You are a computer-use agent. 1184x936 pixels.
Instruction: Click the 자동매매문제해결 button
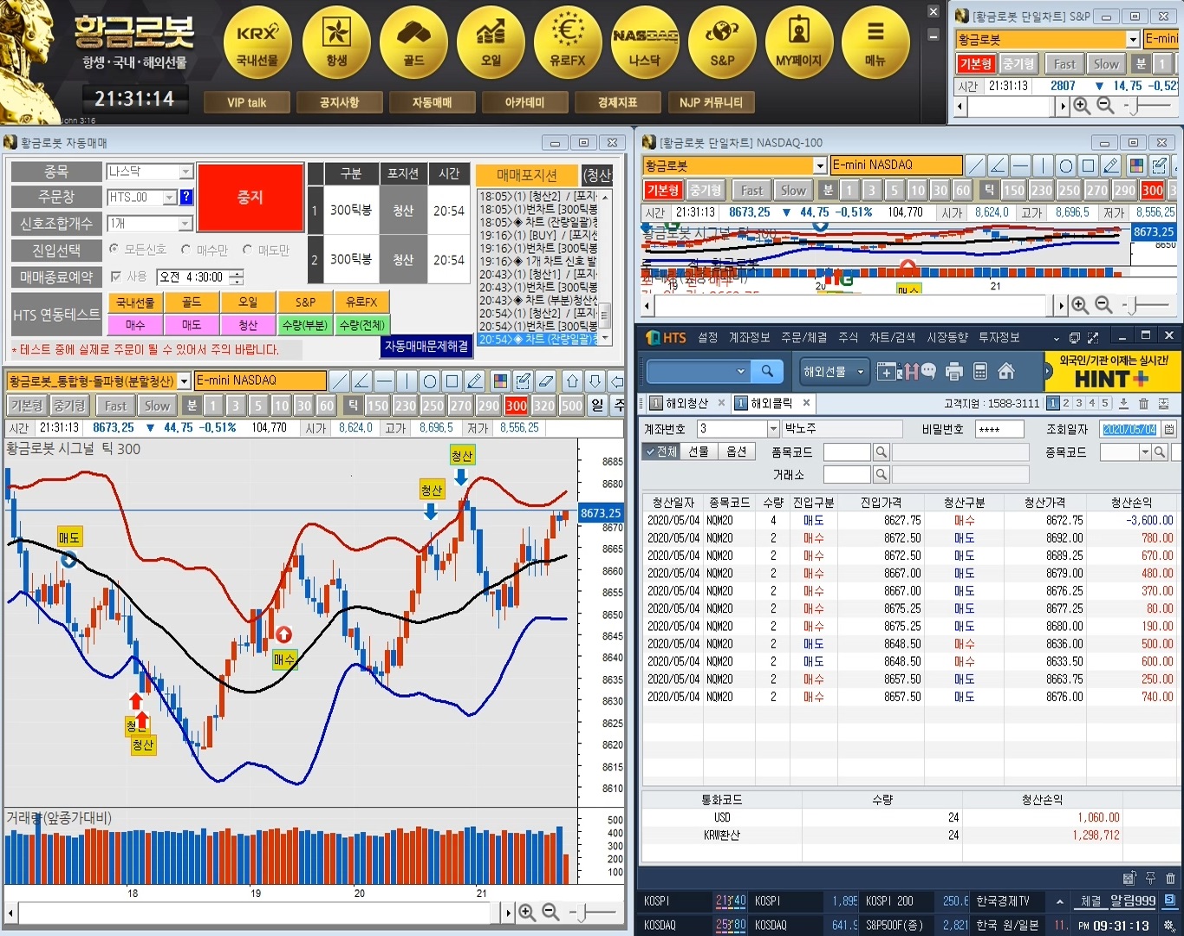426,346
